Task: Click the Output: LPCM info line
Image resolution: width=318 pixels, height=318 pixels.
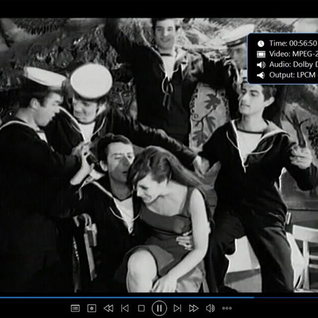Action: tap(294, 75)
